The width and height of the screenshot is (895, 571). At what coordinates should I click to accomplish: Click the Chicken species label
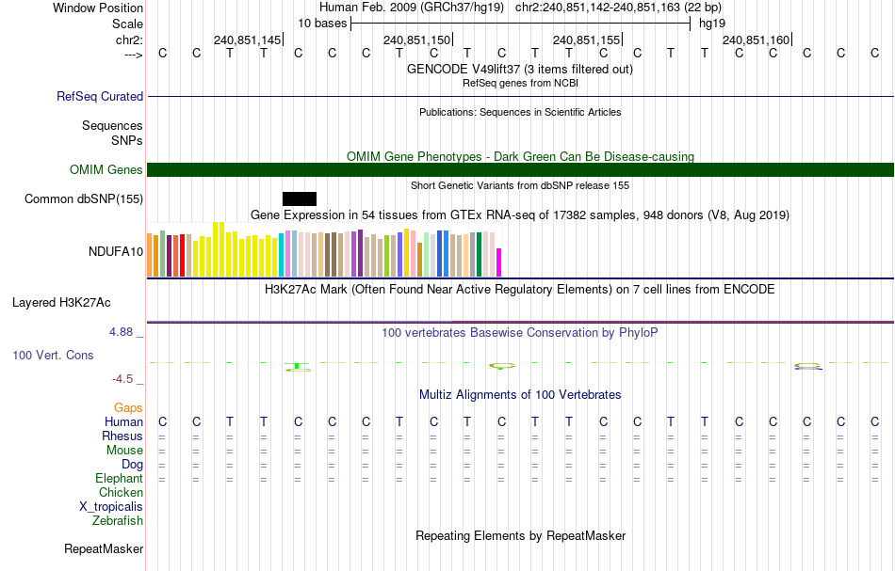pos(121,492)
